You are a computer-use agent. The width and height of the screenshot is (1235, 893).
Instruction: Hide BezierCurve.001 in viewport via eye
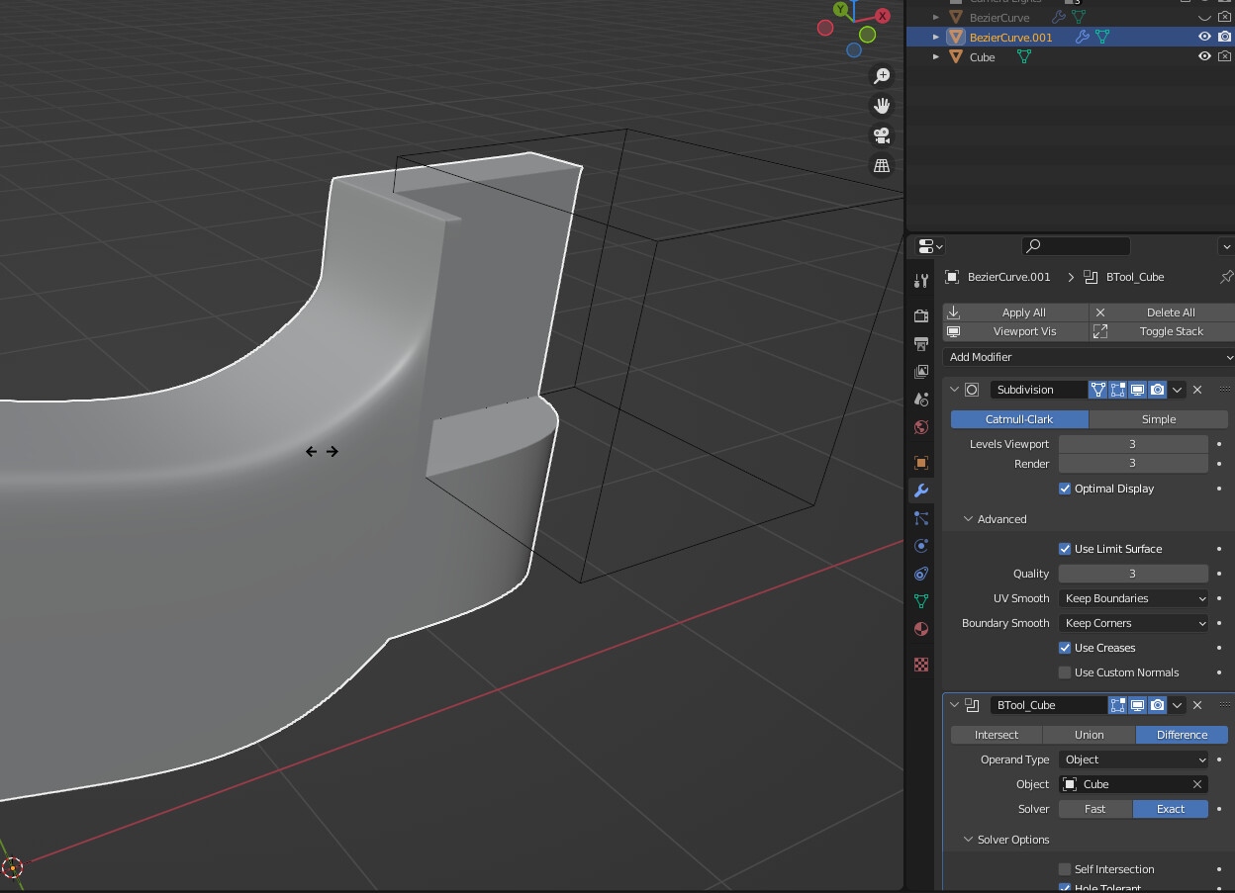[1204, 37]
